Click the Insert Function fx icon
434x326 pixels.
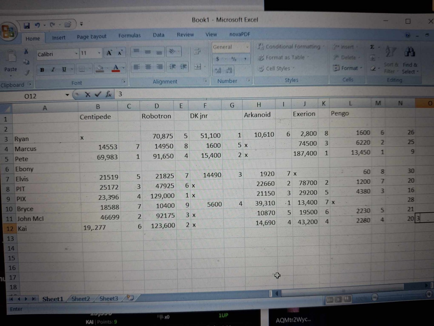coord(108,94)
